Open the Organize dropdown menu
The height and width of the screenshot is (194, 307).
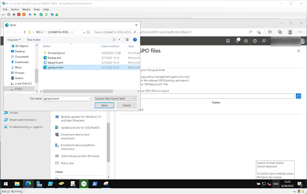coord(14,40)
